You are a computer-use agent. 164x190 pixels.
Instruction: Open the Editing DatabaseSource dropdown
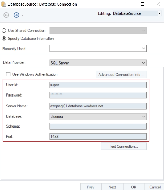pyautogui.click(x=159, y=13)
